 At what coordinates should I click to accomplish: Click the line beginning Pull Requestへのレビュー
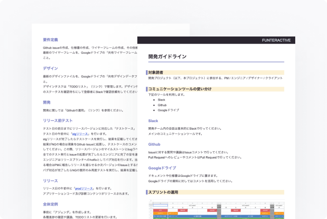[195, 157]
